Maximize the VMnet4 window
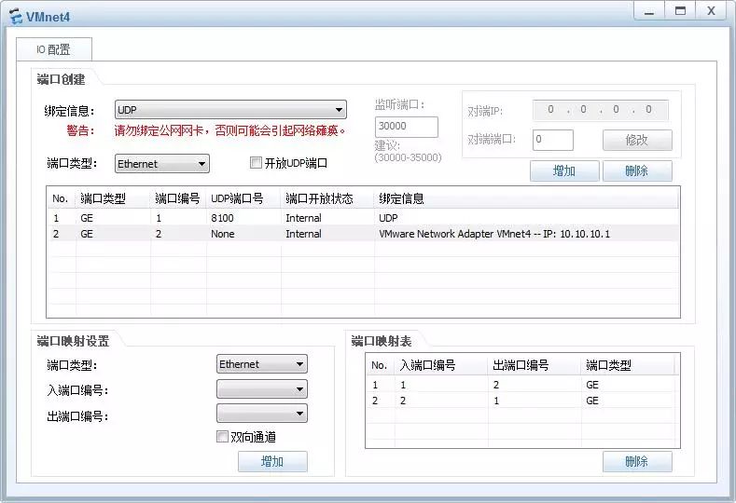736x503 pixels. click(x=680, y=11)
